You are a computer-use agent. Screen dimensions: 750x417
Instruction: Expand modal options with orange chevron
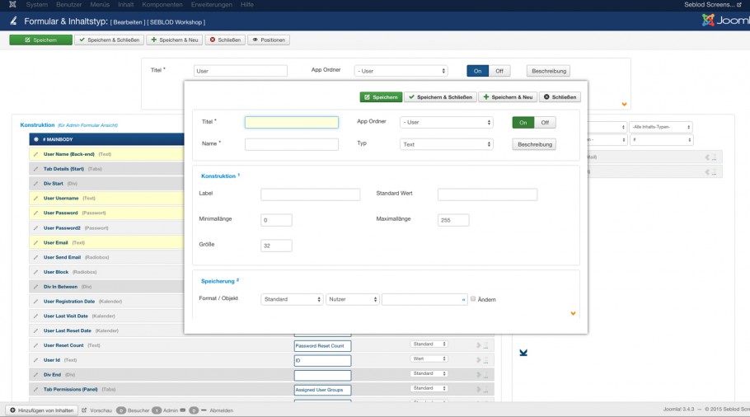click(x=573, y=314)
